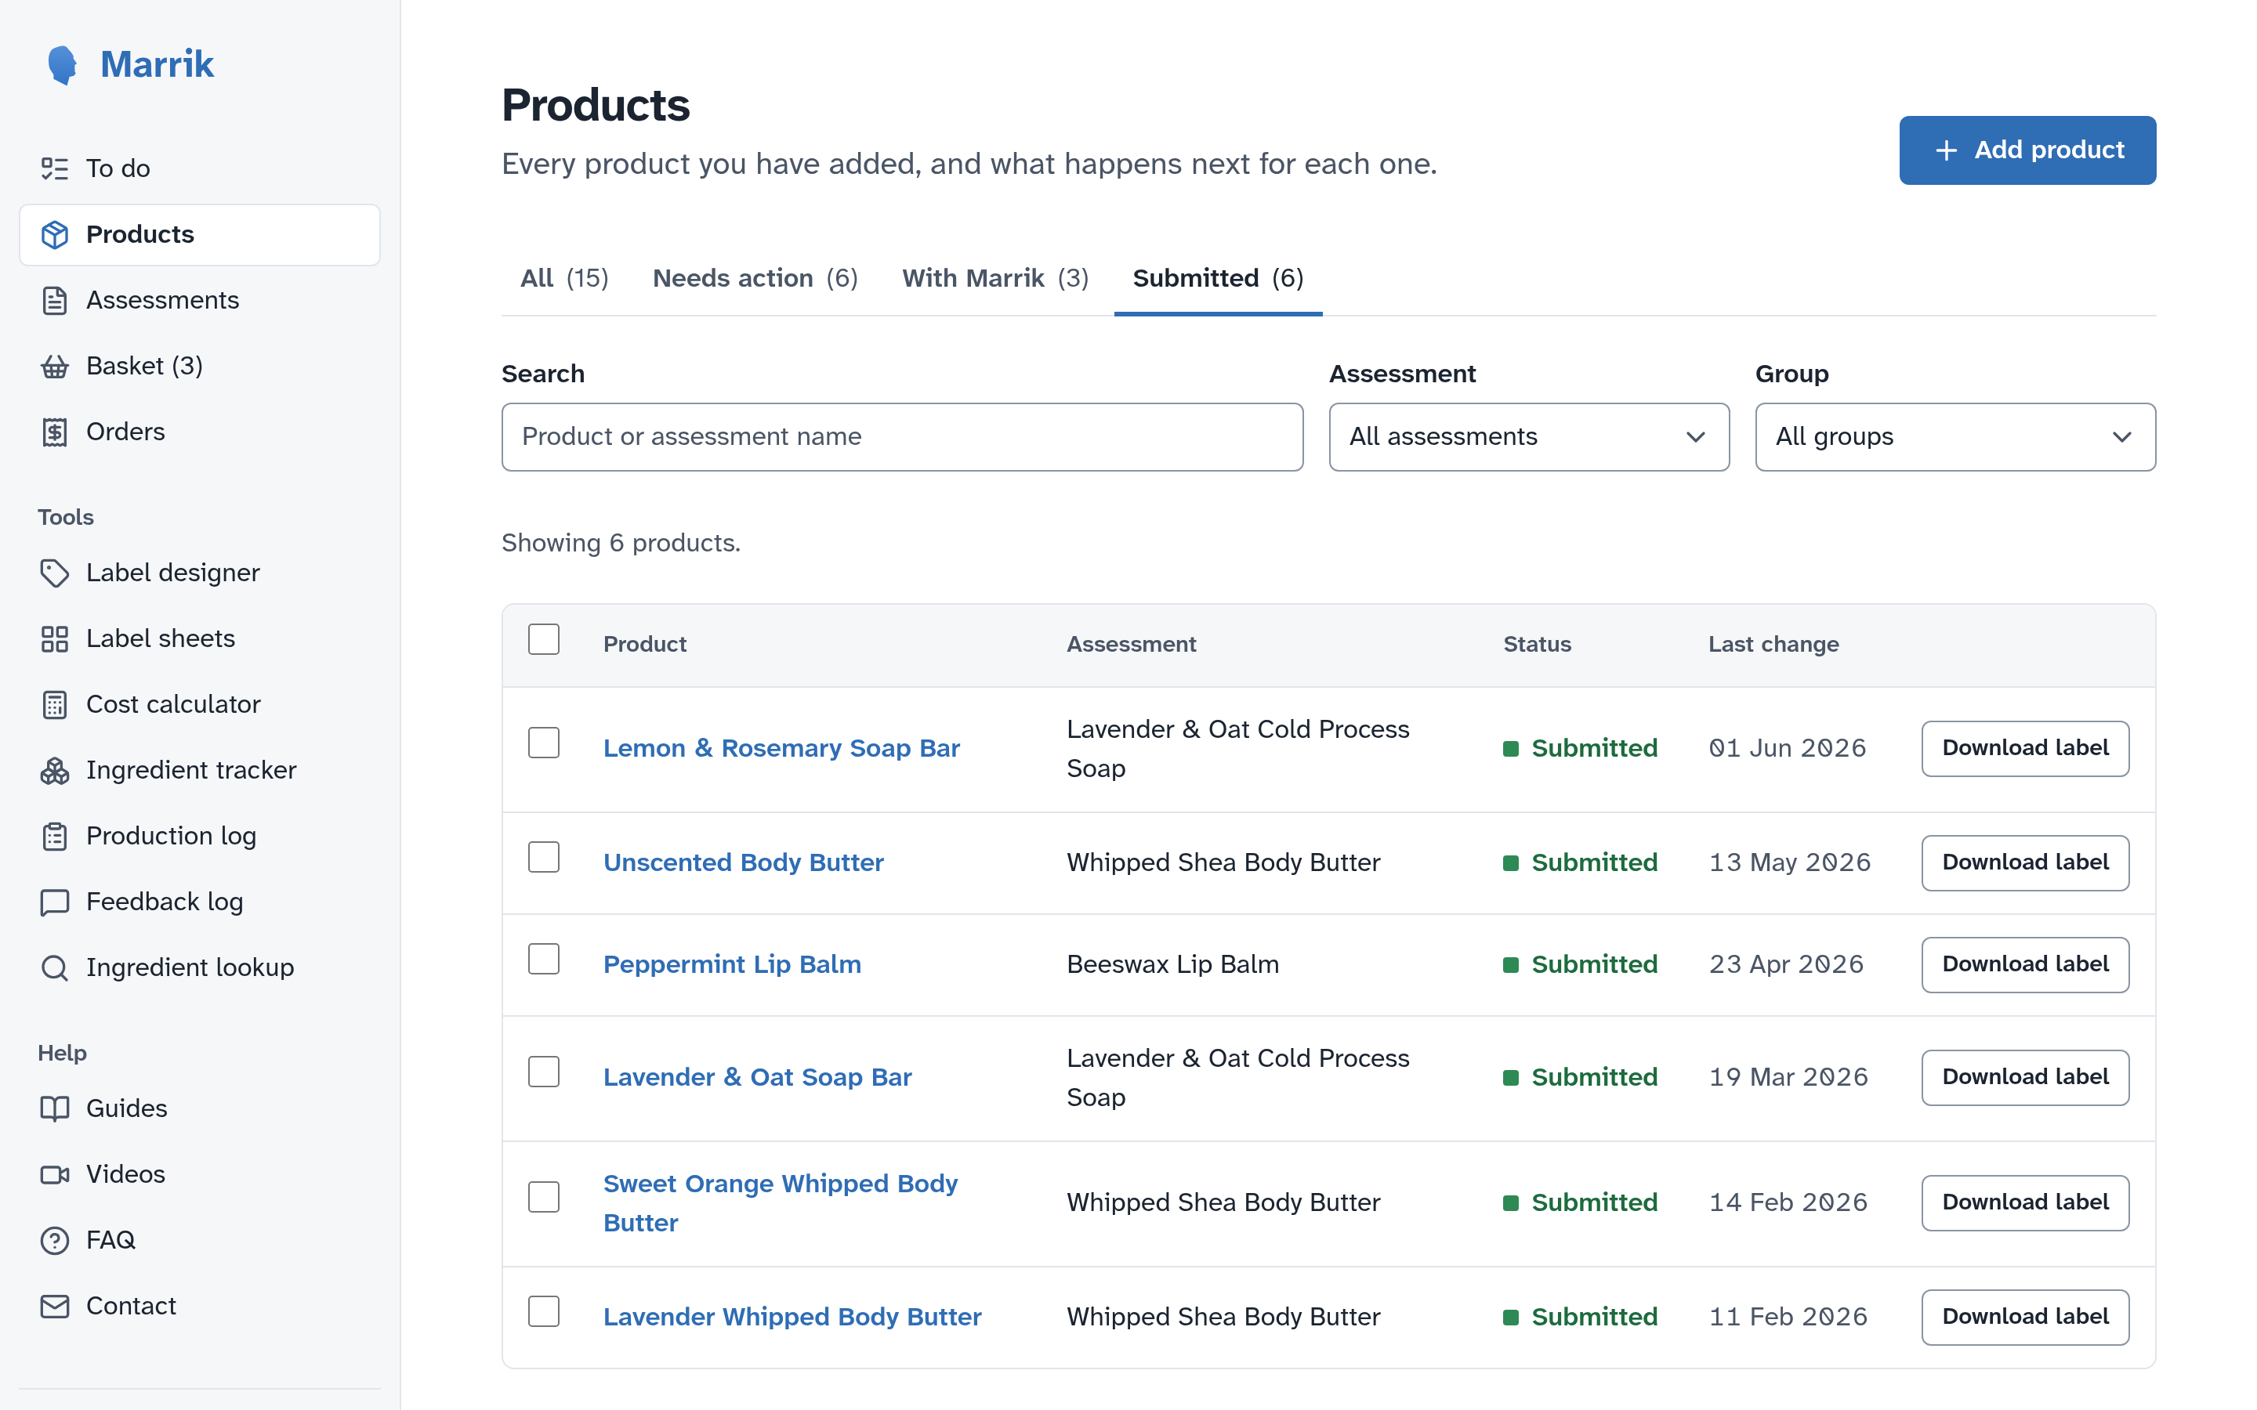
Task: Open the Basket icon in sidebar
Action: 55,367
